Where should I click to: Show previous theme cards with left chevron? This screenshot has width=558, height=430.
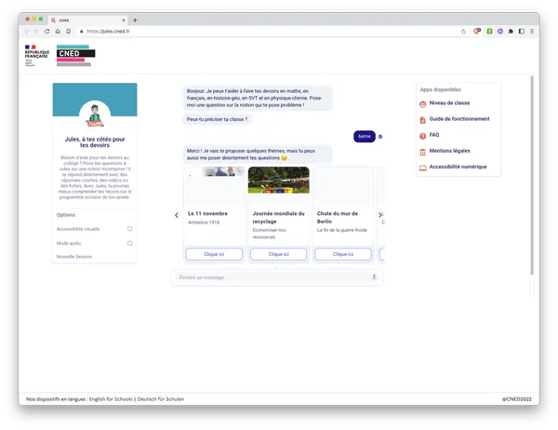[177, 215]
